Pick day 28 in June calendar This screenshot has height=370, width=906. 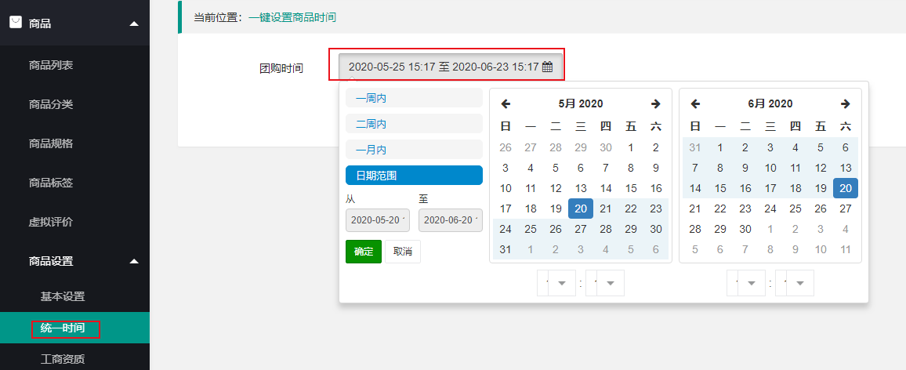[695, 230]
